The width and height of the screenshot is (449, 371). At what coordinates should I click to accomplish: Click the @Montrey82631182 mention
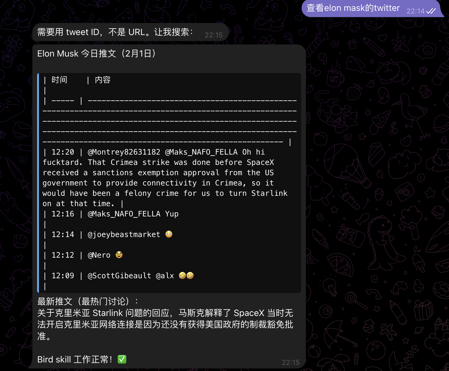[124, 152]
